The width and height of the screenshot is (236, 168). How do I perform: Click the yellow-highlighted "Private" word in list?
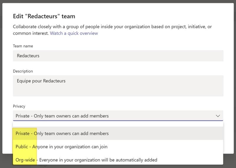click(x=23, y=133)
